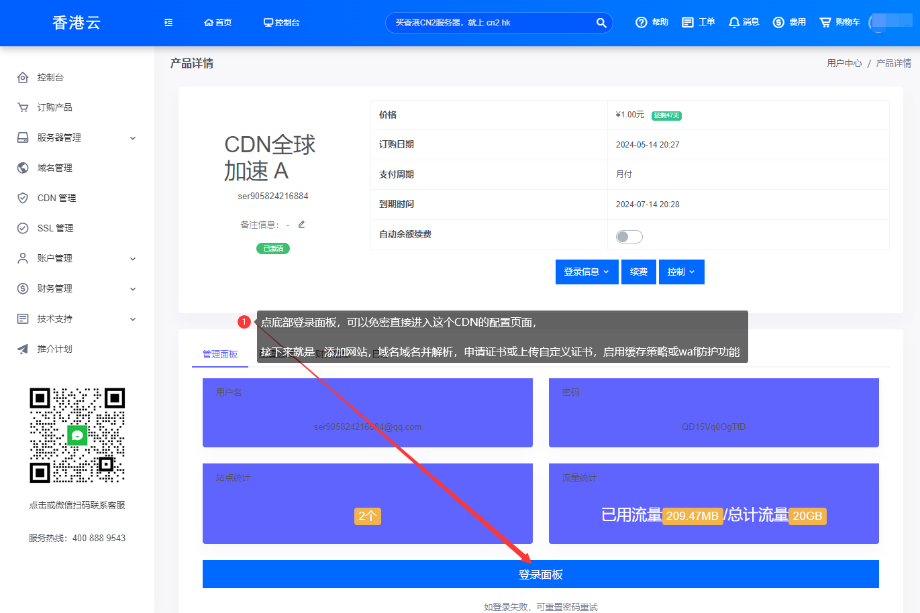Open the 登录信息 dropdown button
The height and width of the screenshot is (613, 920).
click(x=586, y=272)
